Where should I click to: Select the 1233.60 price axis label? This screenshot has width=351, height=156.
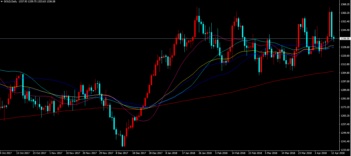[x=346, y=150]
